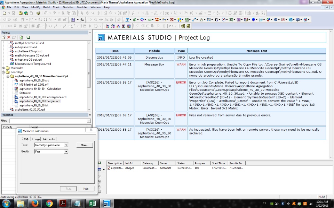Open the Properties Filter dropdown
The width and height of the screenshot is (334, 208).
coord(89,121)
